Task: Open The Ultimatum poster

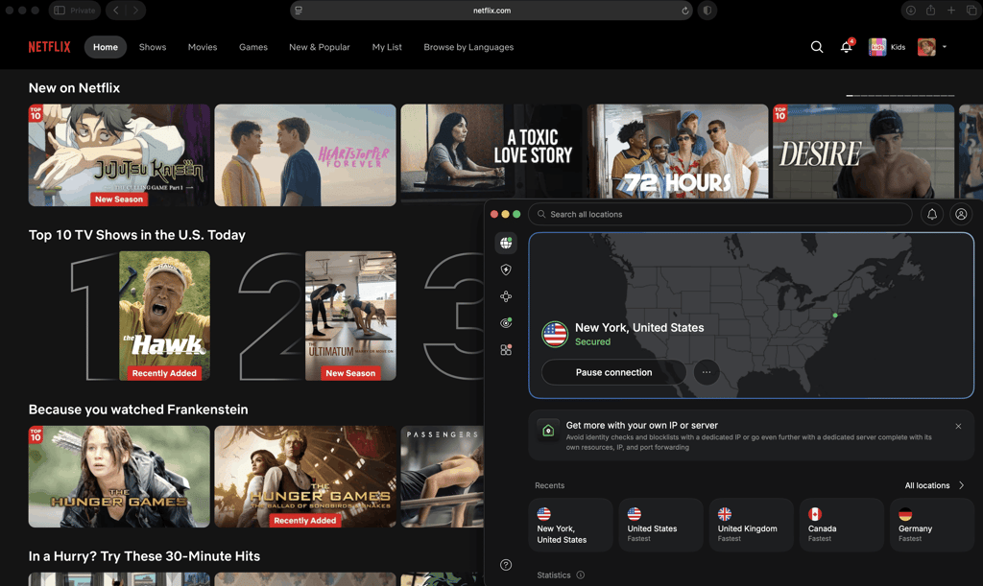Action: pos(350,316)
